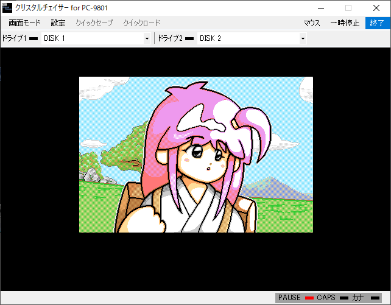Click the カナ status indicator lamp
391x305 pixels.
[x=375, y=298]
